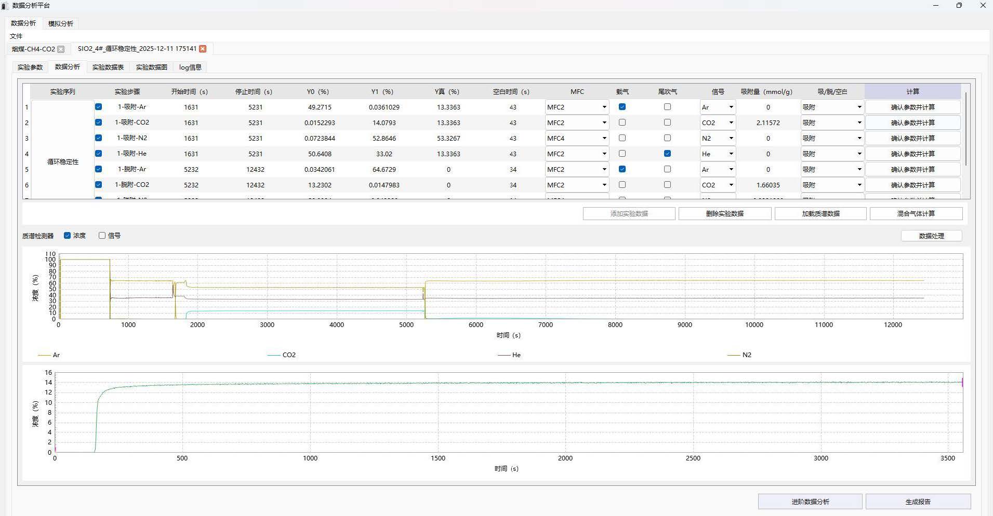Click the 混合气体计算 button

click(916, 214)
